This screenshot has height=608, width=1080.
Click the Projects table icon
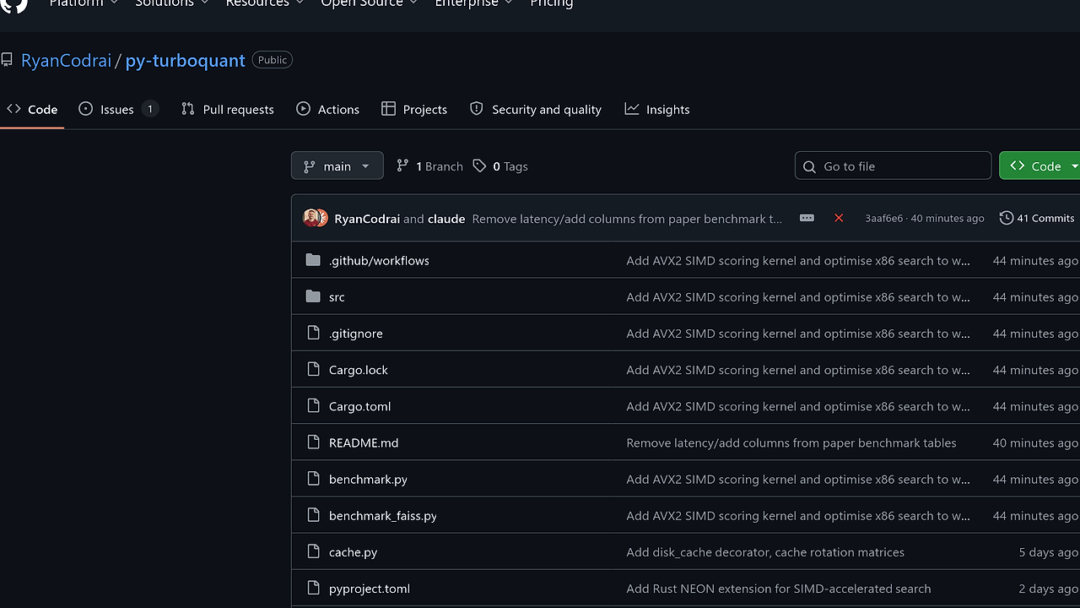pyautogui.click(x=388, y=109)
